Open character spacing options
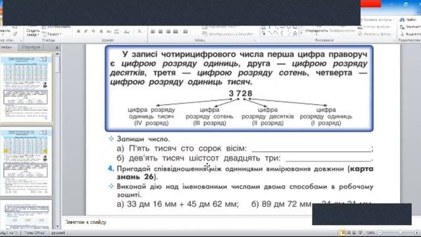 coord(117,32)
